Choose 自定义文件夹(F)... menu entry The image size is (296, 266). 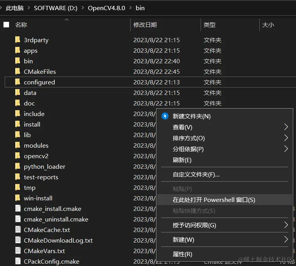[x=225, y=175]
